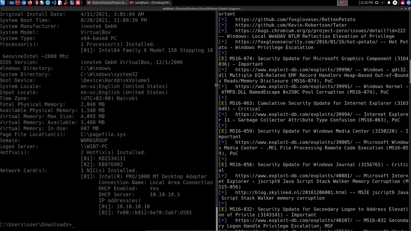The width and height of the screenshot is (411, 231).
Task: Click the MS16-032 entry text
Action: [313, 212]
